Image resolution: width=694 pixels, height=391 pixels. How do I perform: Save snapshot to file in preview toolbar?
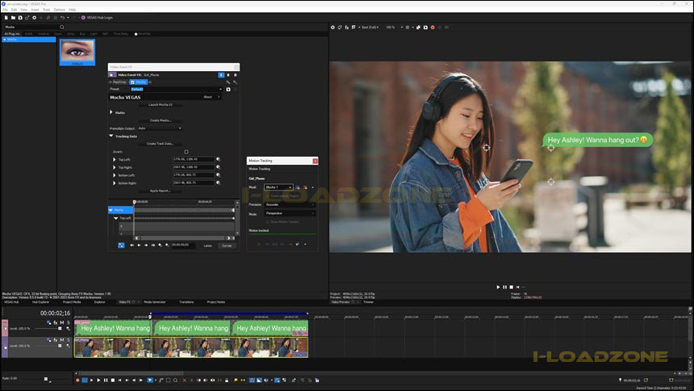(426, 27)
